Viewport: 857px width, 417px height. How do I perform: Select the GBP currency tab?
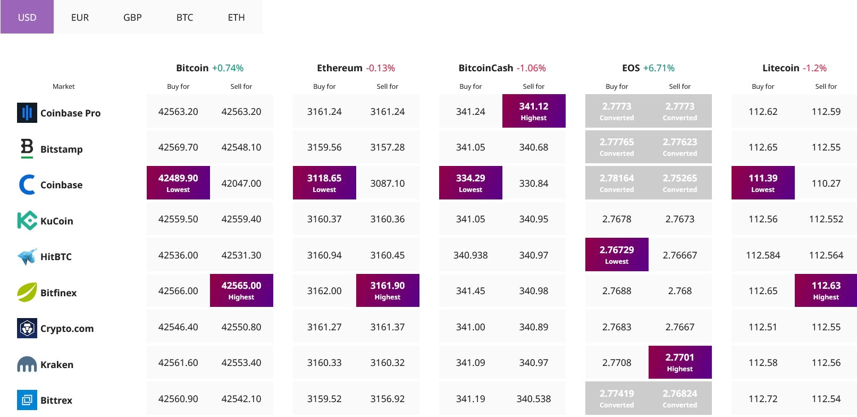[x=132, y=17]
